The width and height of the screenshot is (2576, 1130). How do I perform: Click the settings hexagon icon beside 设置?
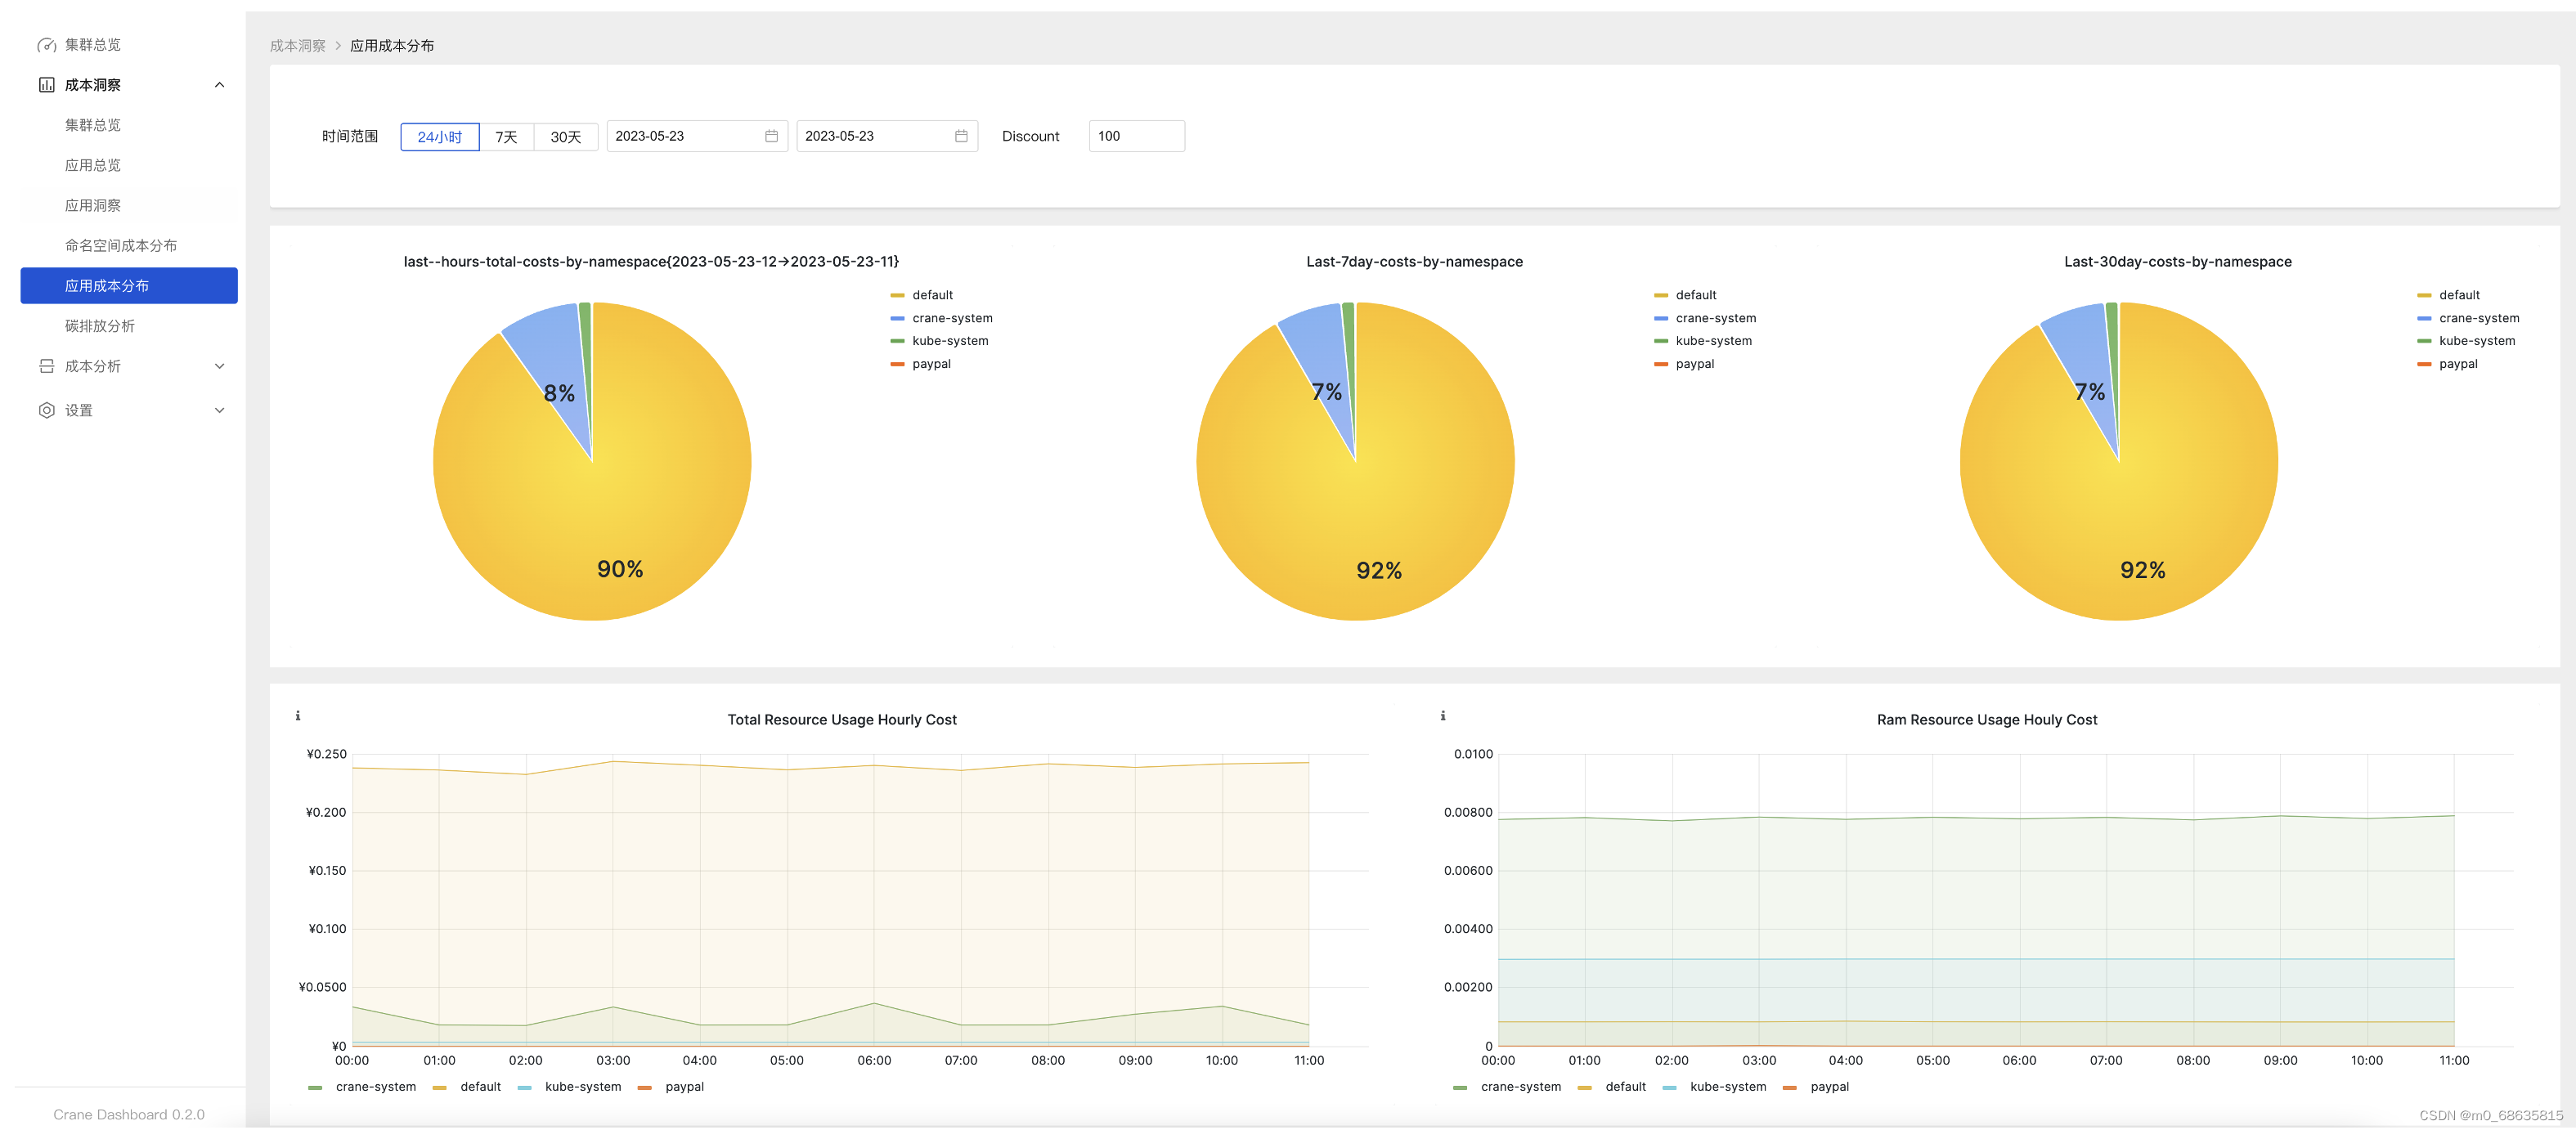coord(46,410)
